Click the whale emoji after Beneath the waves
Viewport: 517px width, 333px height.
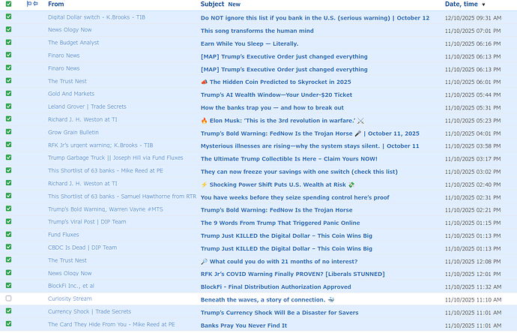(x=332, y=298)
